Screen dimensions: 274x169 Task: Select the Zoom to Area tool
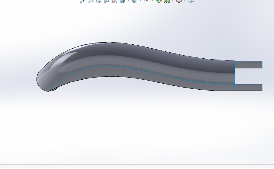(x=90, y=1)
